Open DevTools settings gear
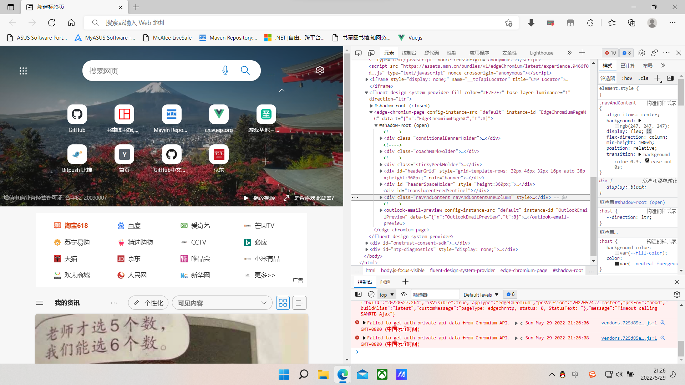Viewport: 685px width, 385px height. point(641,53)
